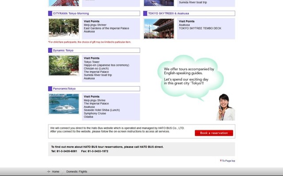283x176 pixels.
Task: Click the photo of the guide on the phone
Action: coord(226,107)
